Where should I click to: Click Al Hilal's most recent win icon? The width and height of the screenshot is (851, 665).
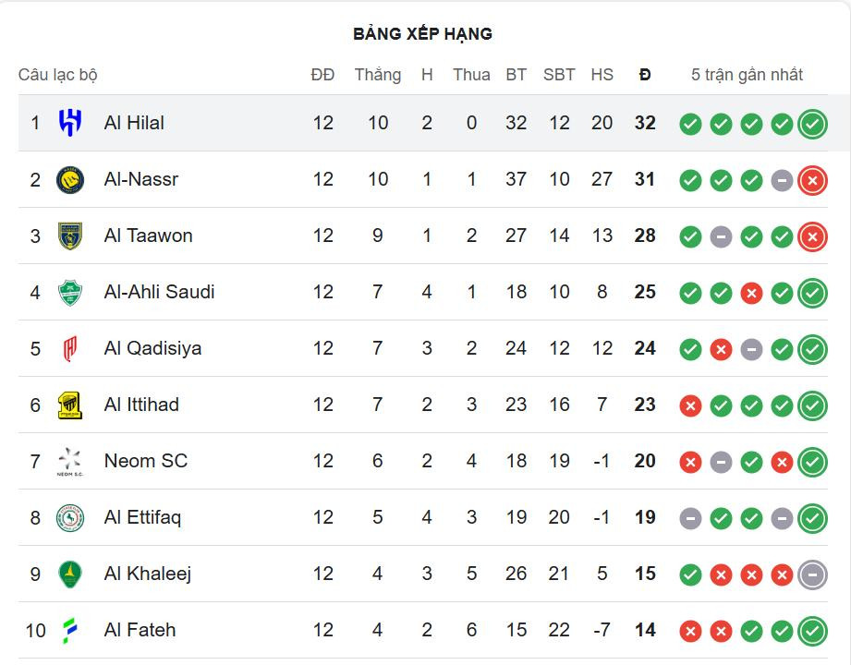[x=812, y=124]
